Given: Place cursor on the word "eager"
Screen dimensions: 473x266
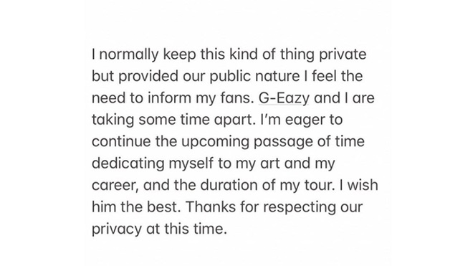Looking at the screenshot, I should point(305,120).
